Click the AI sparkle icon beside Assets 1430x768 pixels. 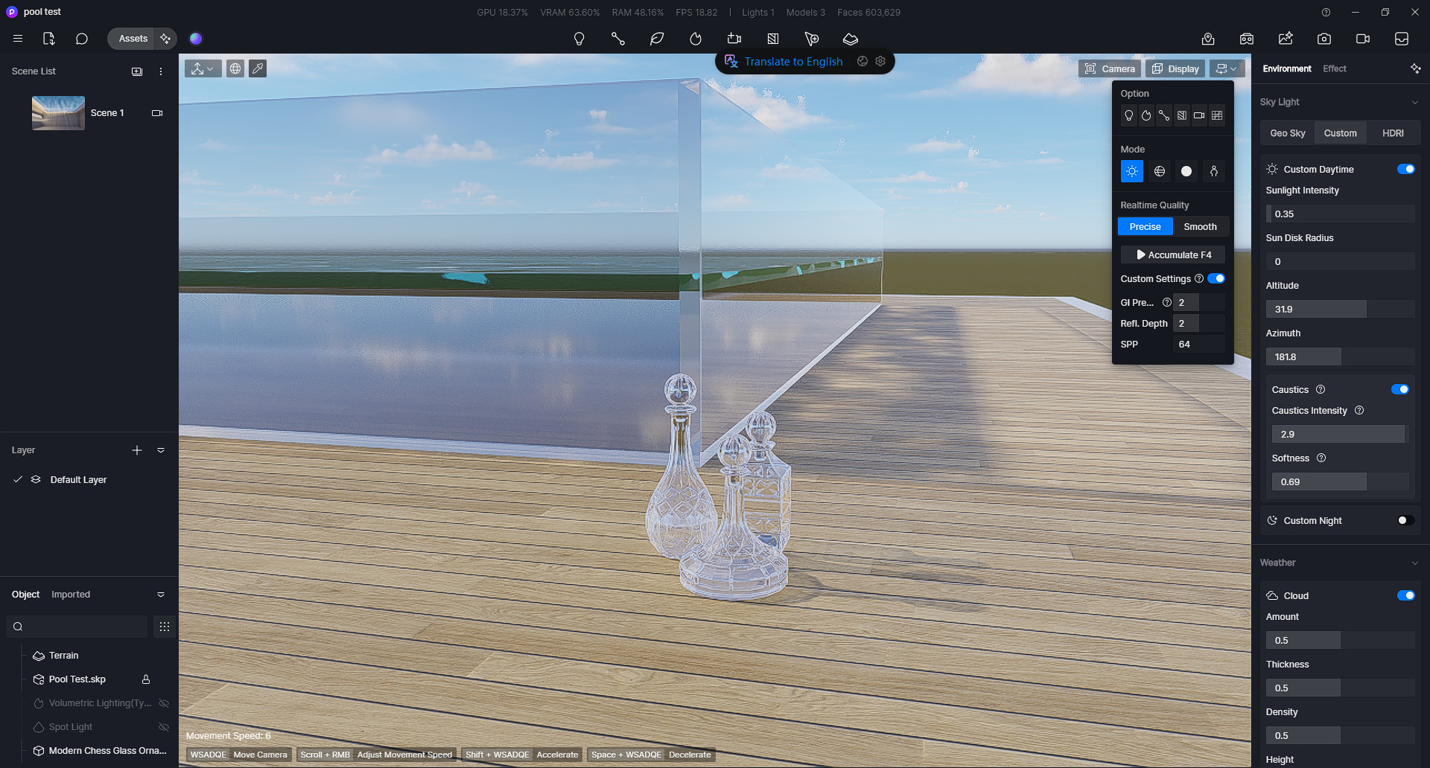[165, 39]
